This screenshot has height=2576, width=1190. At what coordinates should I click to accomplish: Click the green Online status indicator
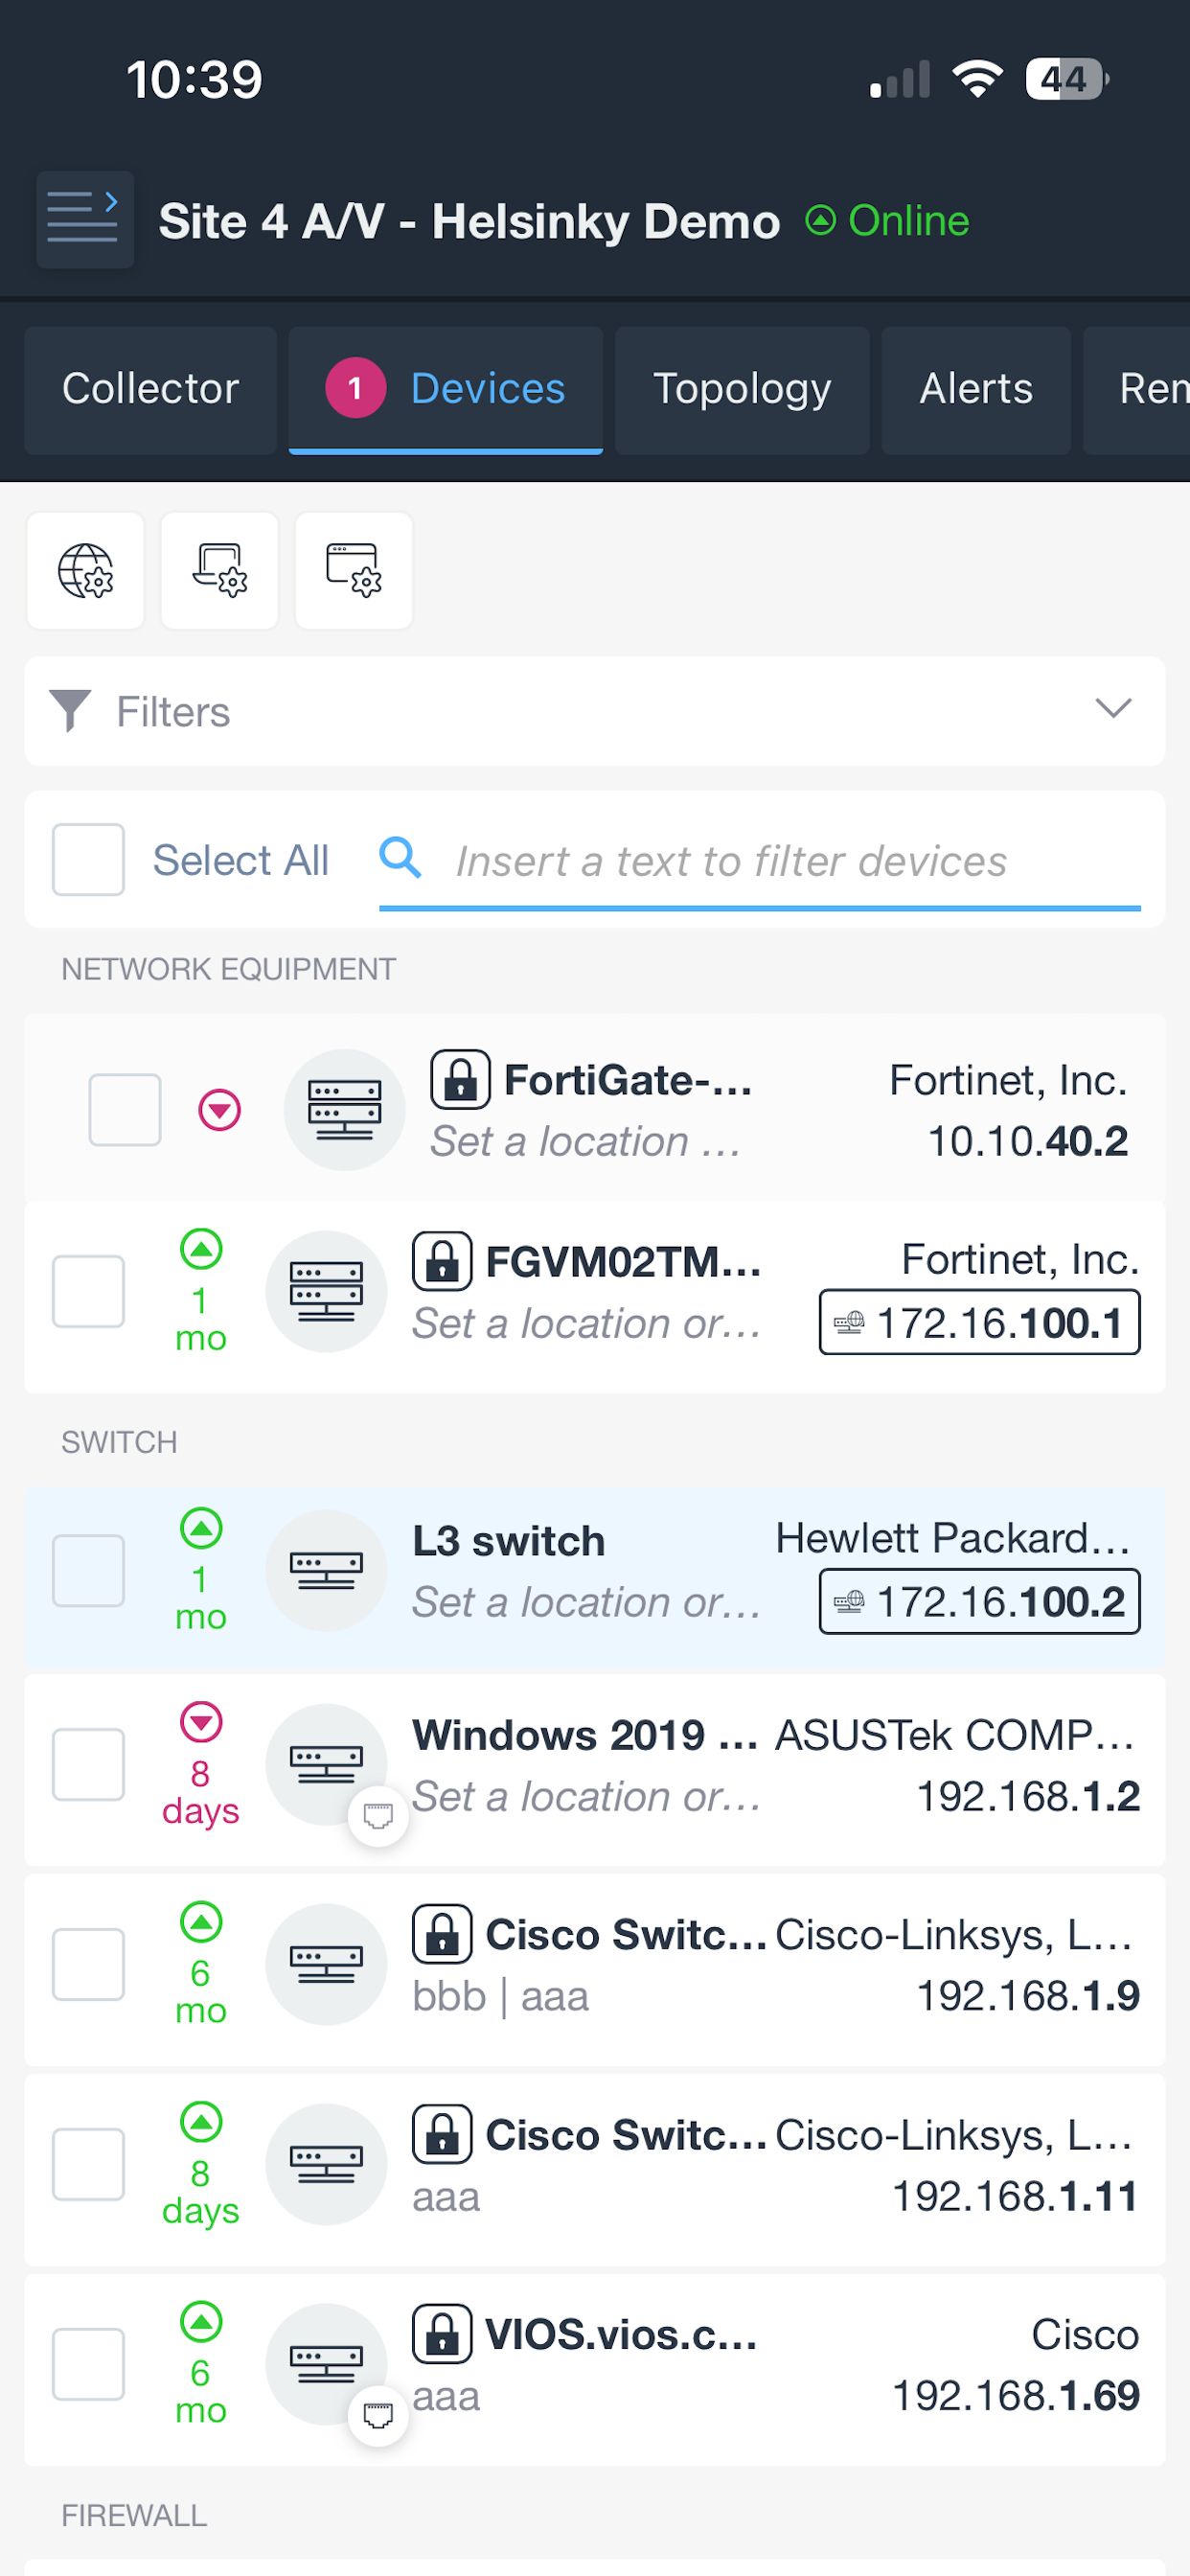pyautogui.click(x=887, y=220)
